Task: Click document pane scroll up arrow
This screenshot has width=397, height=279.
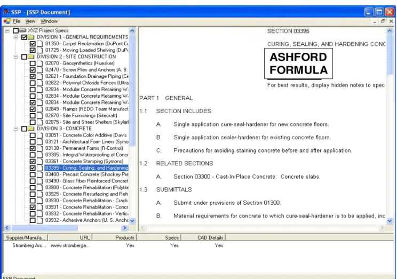Action: 390,31
